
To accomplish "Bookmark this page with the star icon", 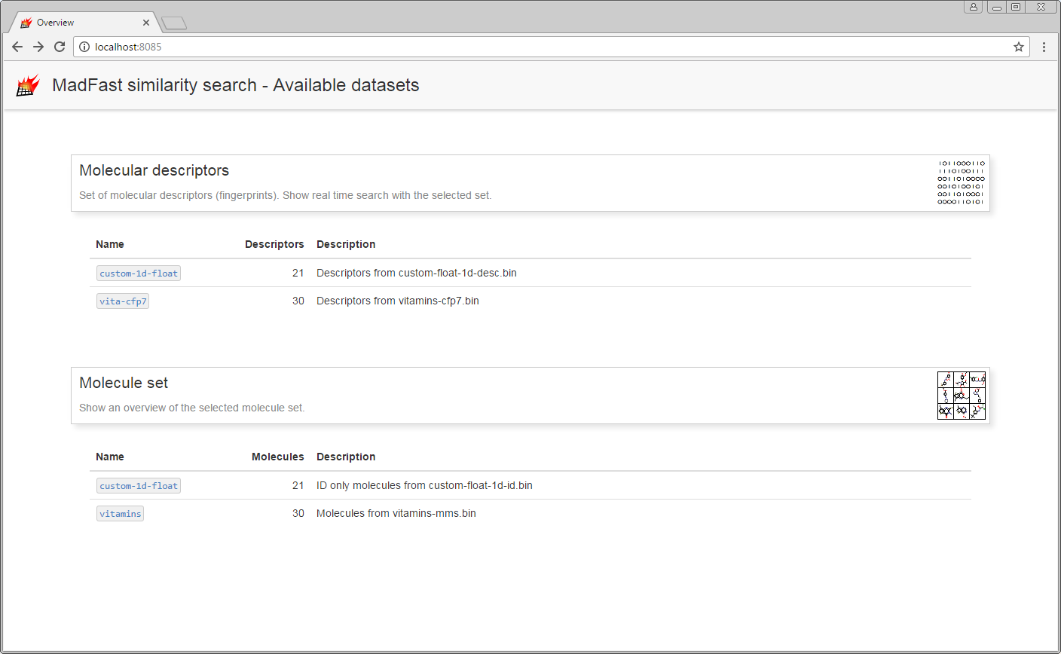I will pyautogui.click(x=1018, y=47).
